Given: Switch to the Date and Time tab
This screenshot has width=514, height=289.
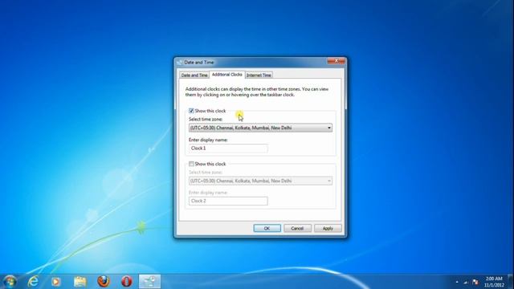Looking at the screenshot, I should (x=194, y=75).
